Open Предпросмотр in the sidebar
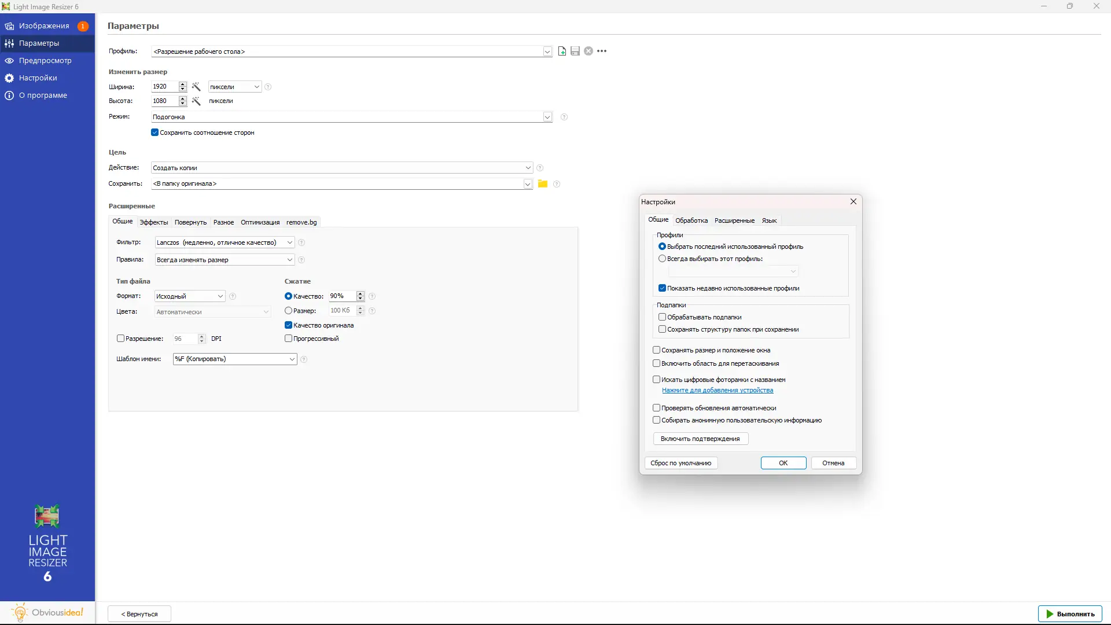 click(x=45, y=61)
